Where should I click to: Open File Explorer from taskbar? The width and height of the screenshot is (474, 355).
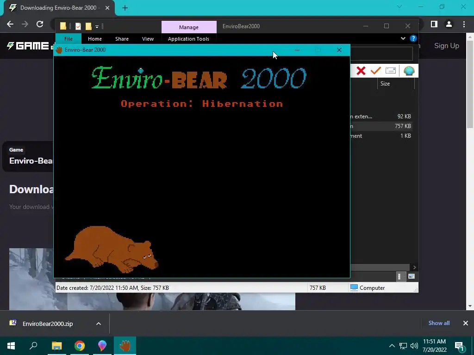coord(56,346)
